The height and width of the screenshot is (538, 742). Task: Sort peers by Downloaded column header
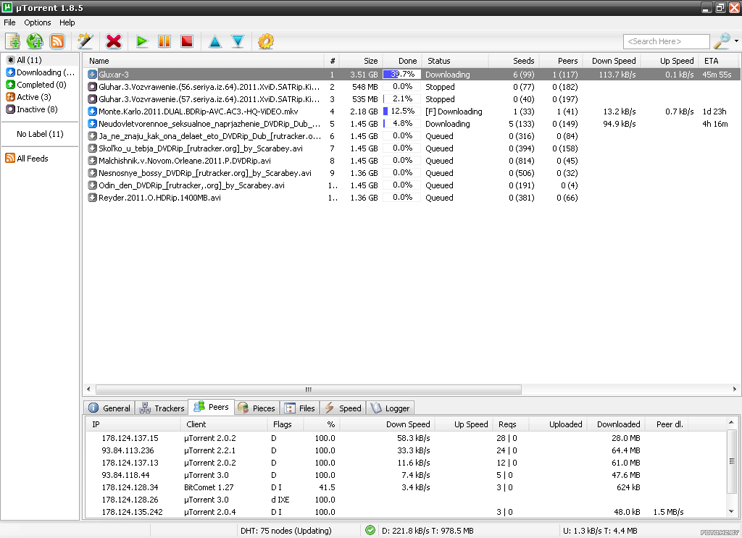tap(614, 424)
